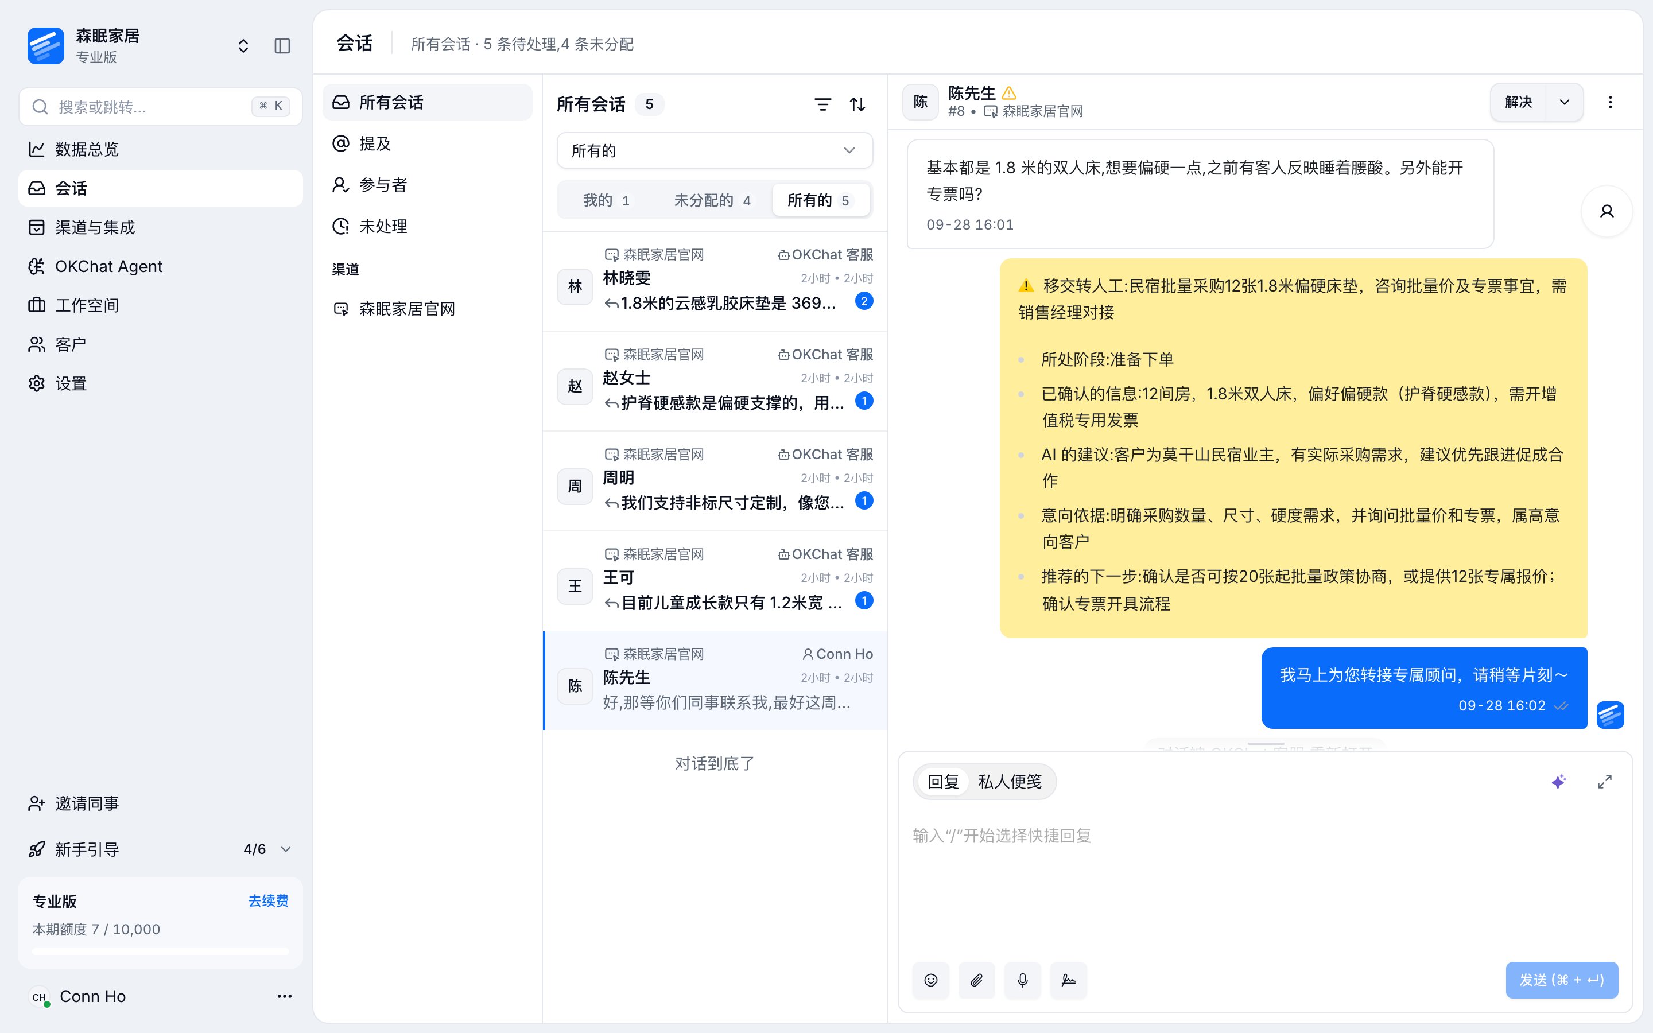
Task: Expand the arrow next to 解决
Action: (1564, 103)
